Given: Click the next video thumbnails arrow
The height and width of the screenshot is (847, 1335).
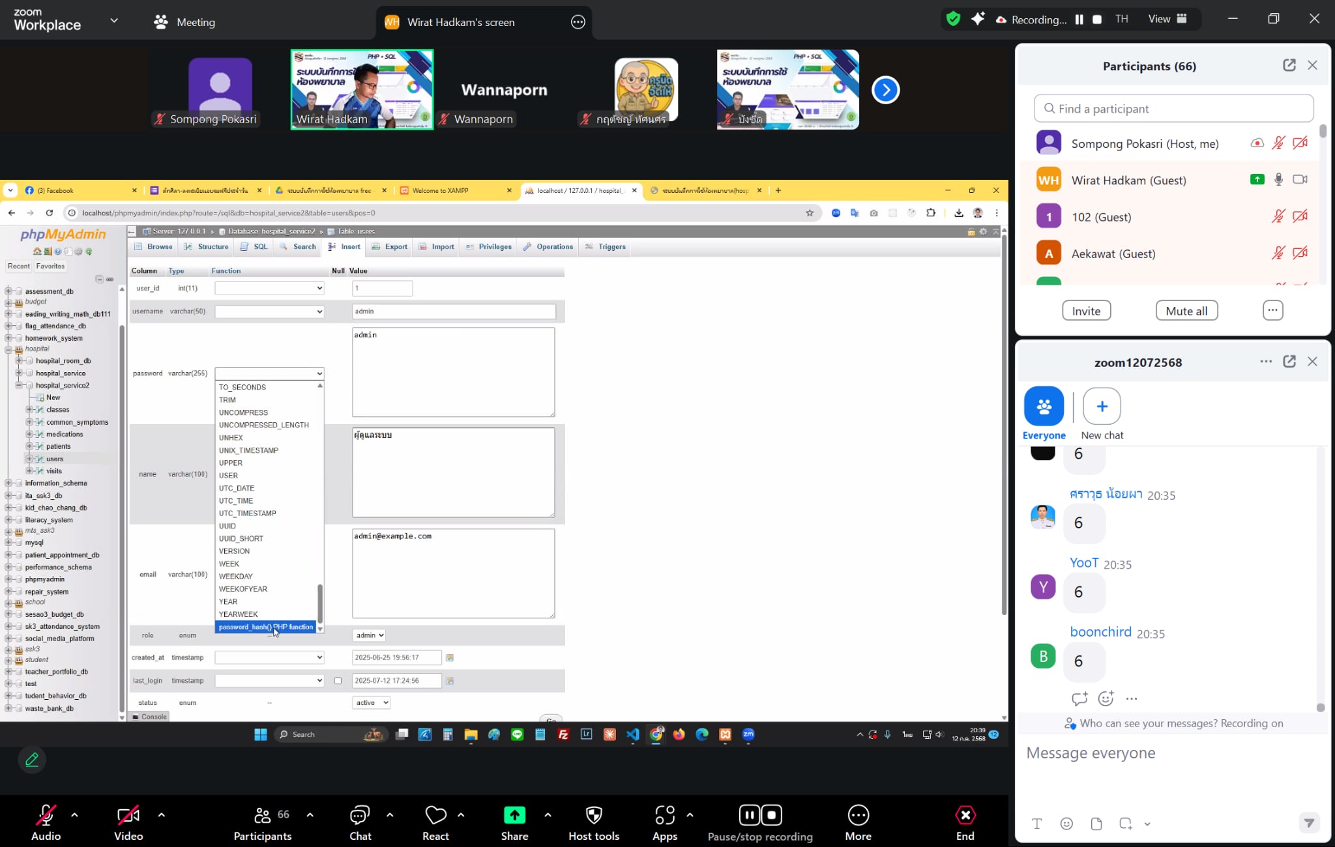Looking at the screenshot, I should tap(885, 90).
